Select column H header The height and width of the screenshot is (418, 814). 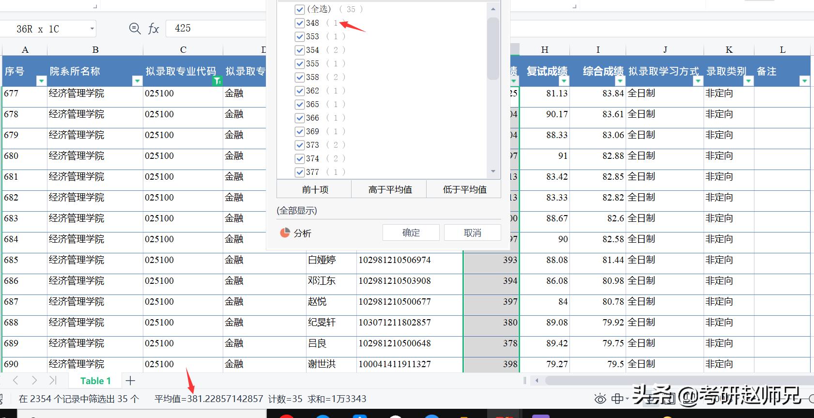coord(545,49)
